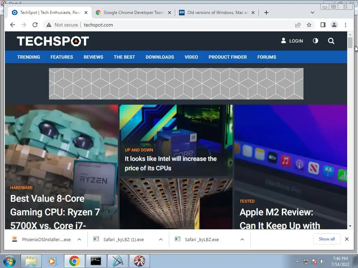Click the Action Center flag icon
The height and width of the screenshot is (268, 358).
314,261
